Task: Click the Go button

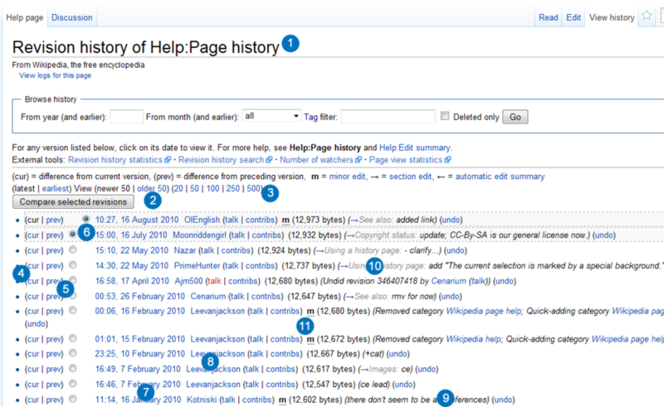Action: pyautogui.click(x=515, y=117)
